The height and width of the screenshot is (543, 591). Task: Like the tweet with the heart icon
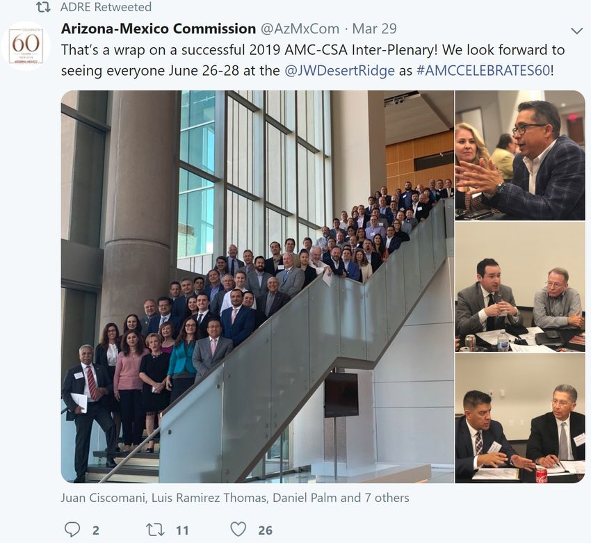point(238,529)
